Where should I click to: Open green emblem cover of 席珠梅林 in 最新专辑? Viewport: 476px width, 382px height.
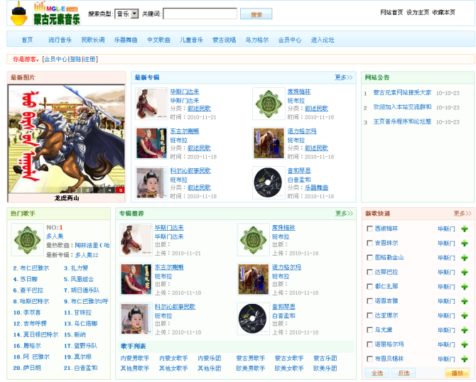[269, 104]
